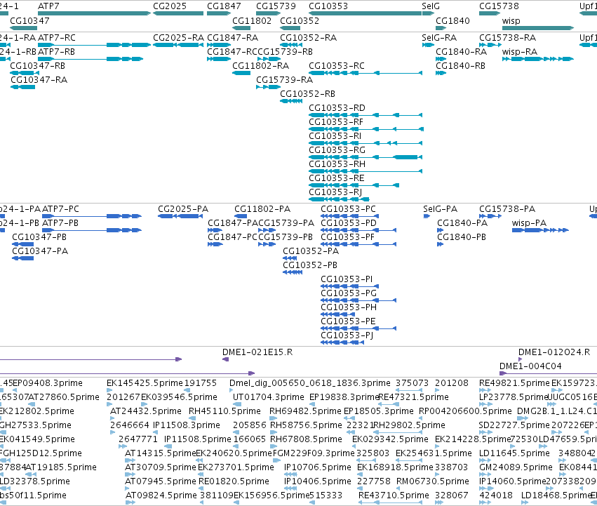Select the CG10352 gene label
Screen dimensions: 597x506
point(300,20)
